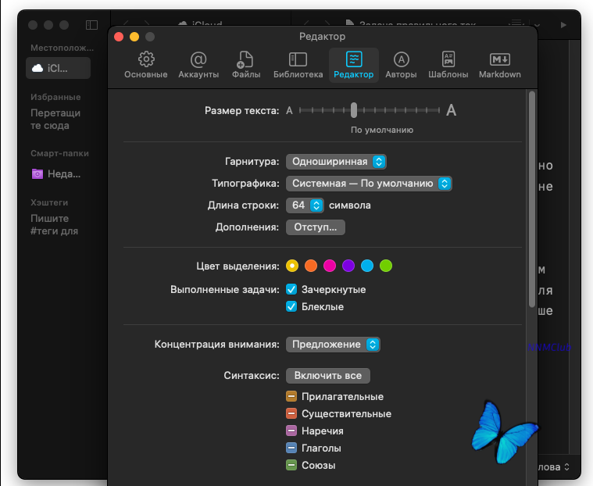Toggle the Существительные syntax checkbox
The width and height of the screenshot is (593, 486).
(291, 413)
